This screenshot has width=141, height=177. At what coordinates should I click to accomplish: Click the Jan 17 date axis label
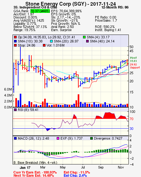(x=25, y=168)
